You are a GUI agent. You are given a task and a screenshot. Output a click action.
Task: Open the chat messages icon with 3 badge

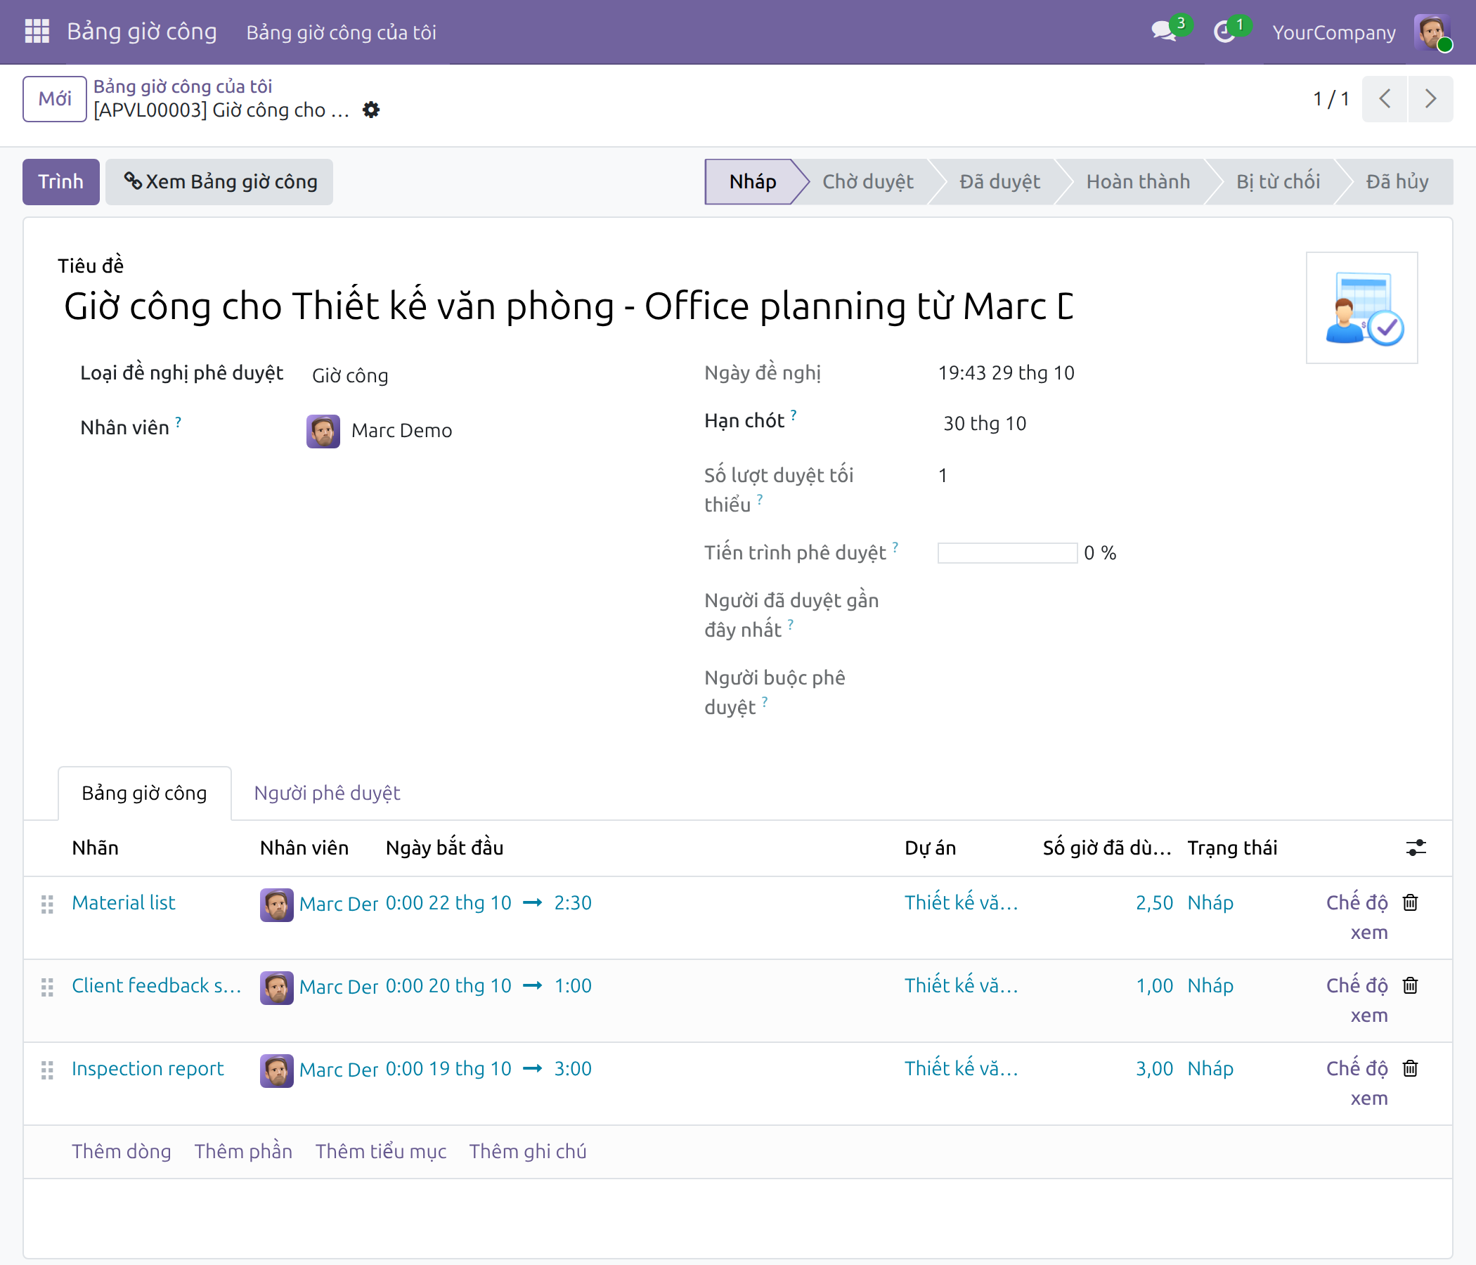click(1164, 32)
